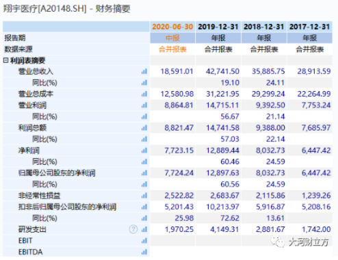The image size is (338, 260).
Task: Click total cost value 12,580.98
Action: (x=177, y=94)
